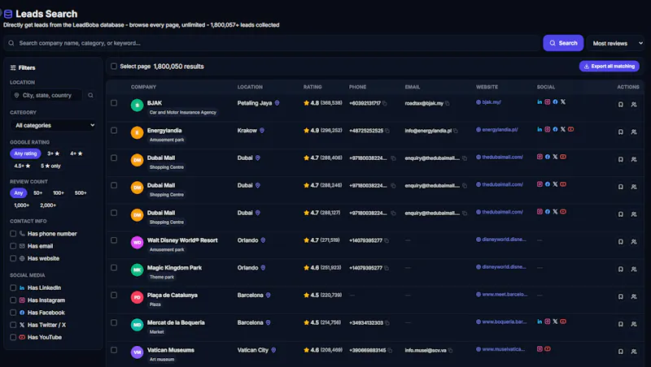651x367 pixels.
Task: Click Export all matching button
Action: coord(609,67)
